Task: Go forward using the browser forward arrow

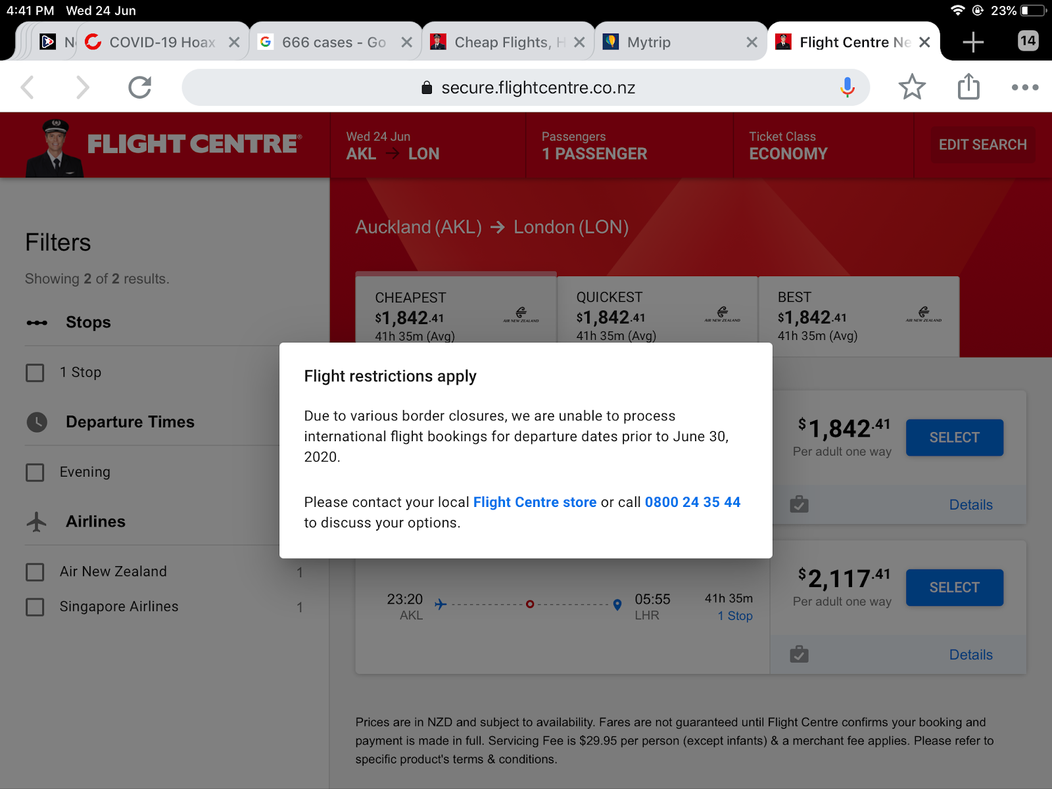Action: [82, 87]
